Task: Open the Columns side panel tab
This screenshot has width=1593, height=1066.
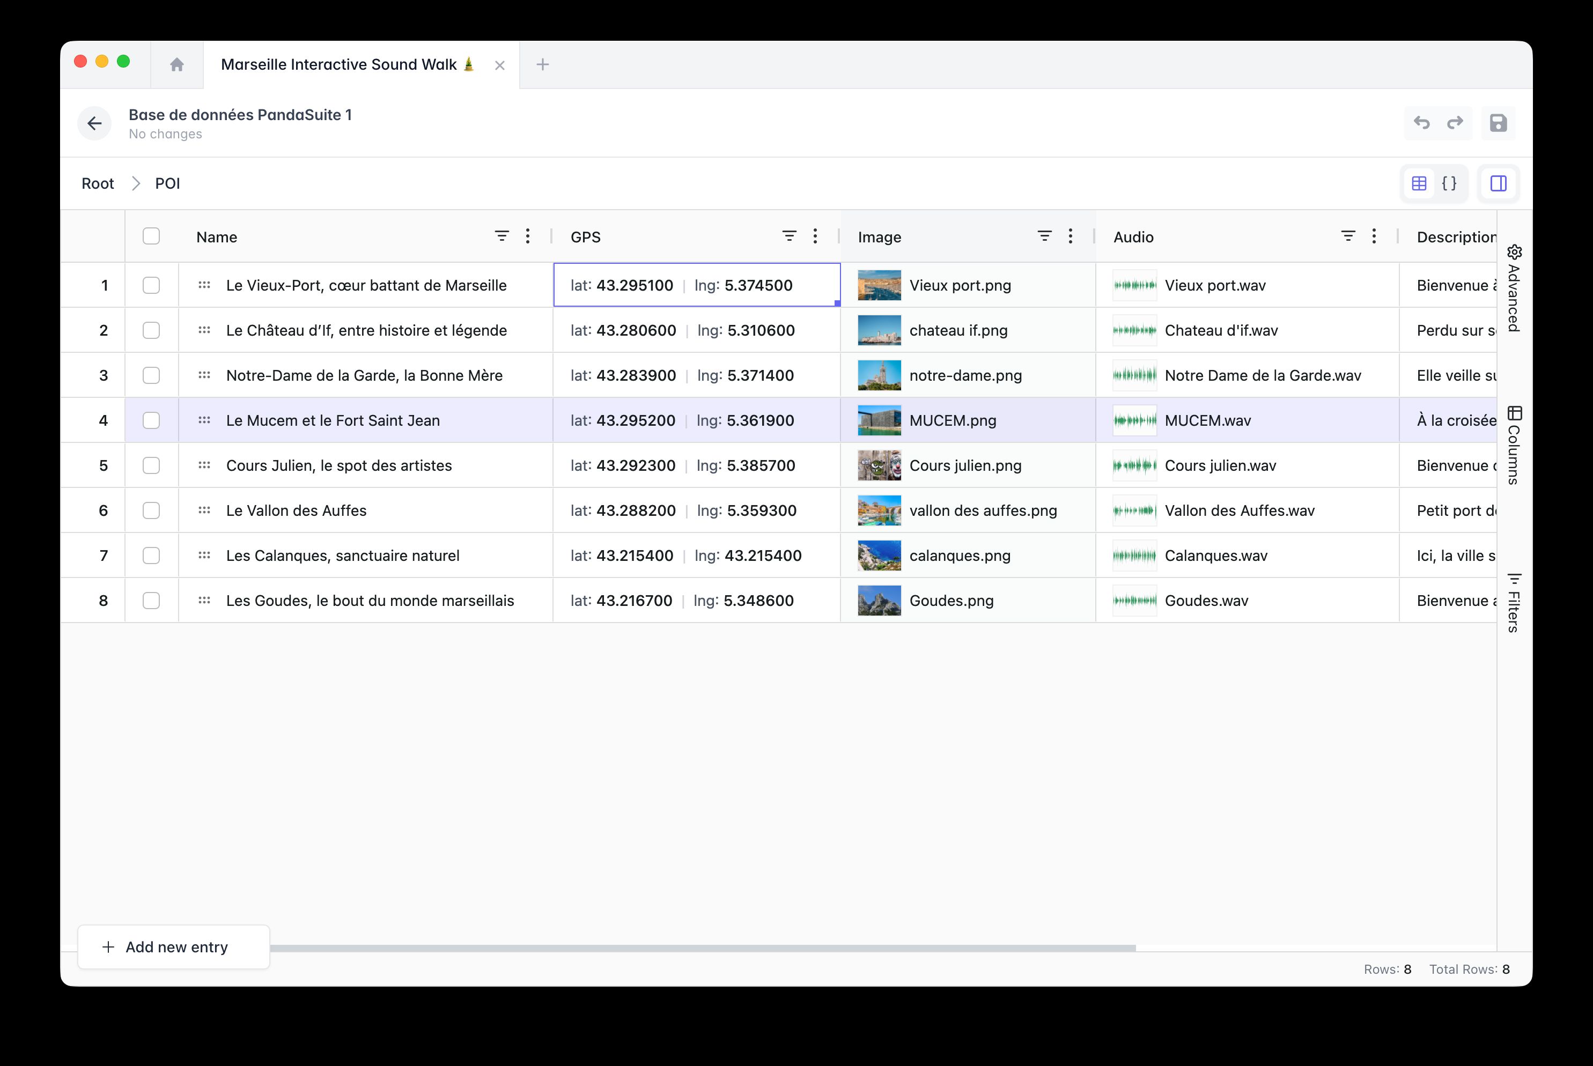Action: pyautogui.click(x=1514, y=445)
